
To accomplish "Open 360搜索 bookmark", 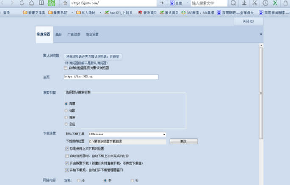I will point(198,13).
